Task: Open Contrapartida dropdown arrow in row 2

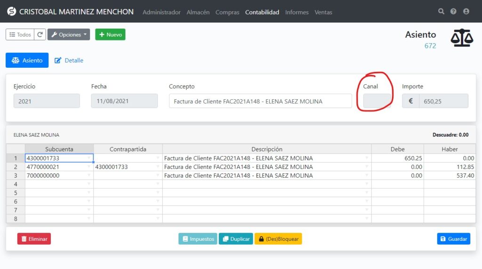Action: [x=158, y=167]
